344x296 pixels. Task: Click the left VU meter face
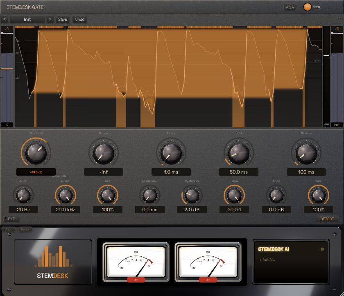(x=136, y=262)
